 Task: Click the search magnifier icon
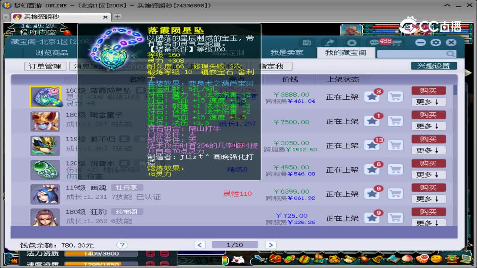(451, 54)
